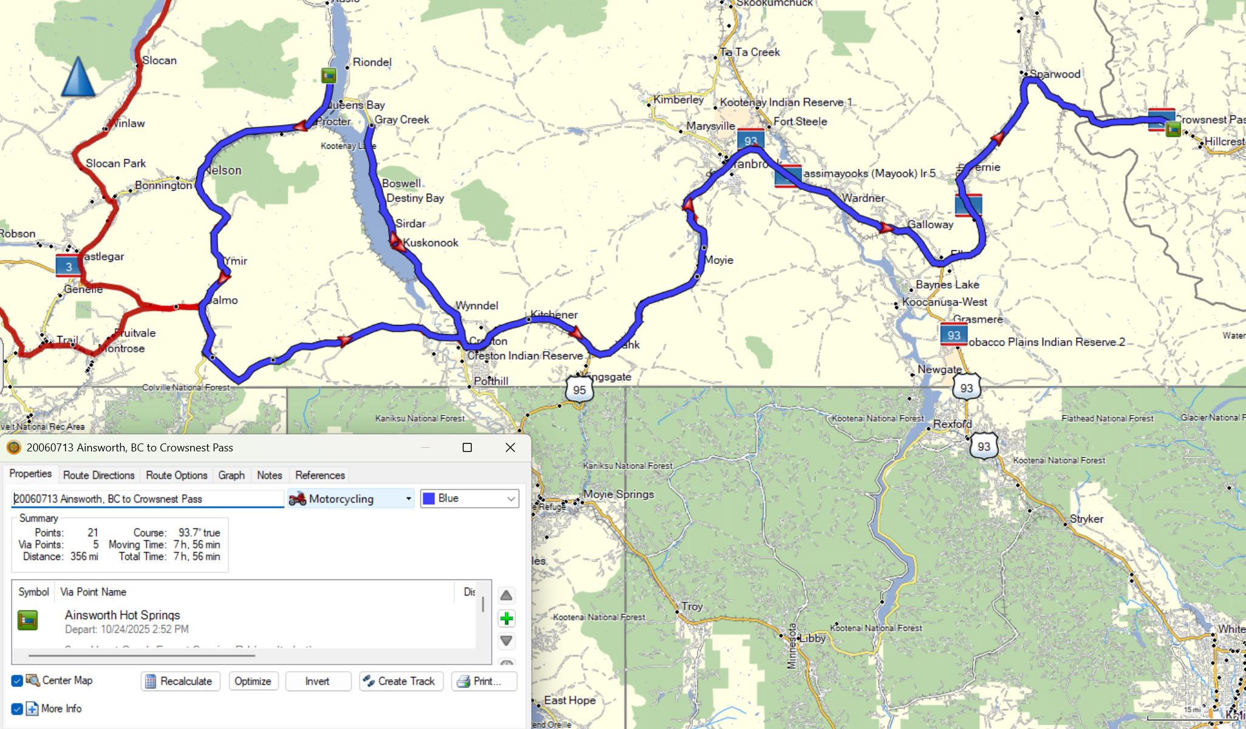This screenshot has height=729, width=1246.
Task: Click the Ainsworth Hot Springs lodging symbol in list
Action: pyautogui.click(x=28, y=620)
